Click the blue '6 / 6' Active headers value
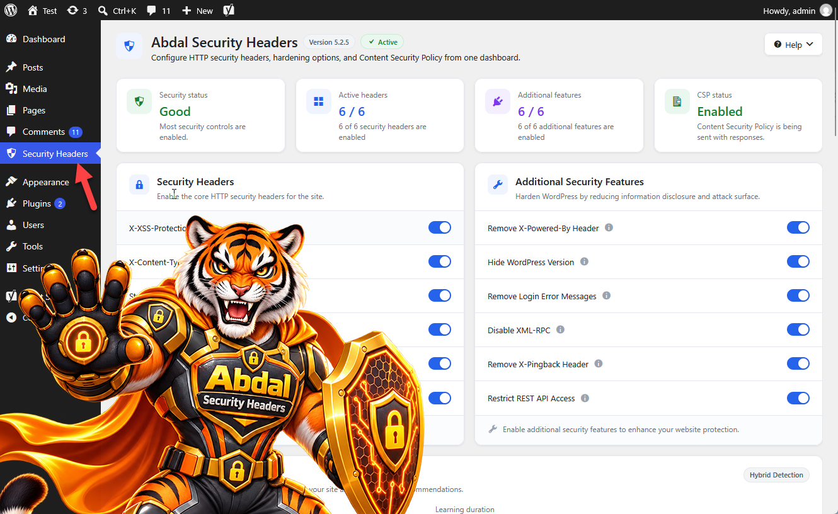Image resolution: width=838 pixels, height=514 pixels. [352, 111]
